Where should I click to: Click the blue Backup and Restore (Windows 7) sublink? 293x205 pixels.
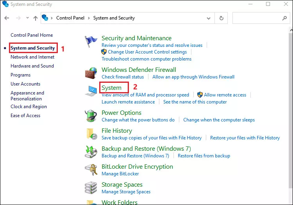135,156
